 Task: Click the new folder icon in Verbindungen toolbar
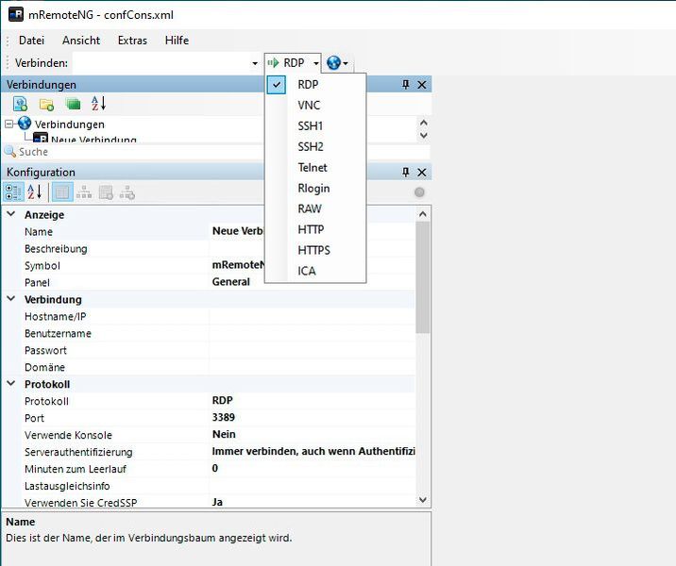46,105
